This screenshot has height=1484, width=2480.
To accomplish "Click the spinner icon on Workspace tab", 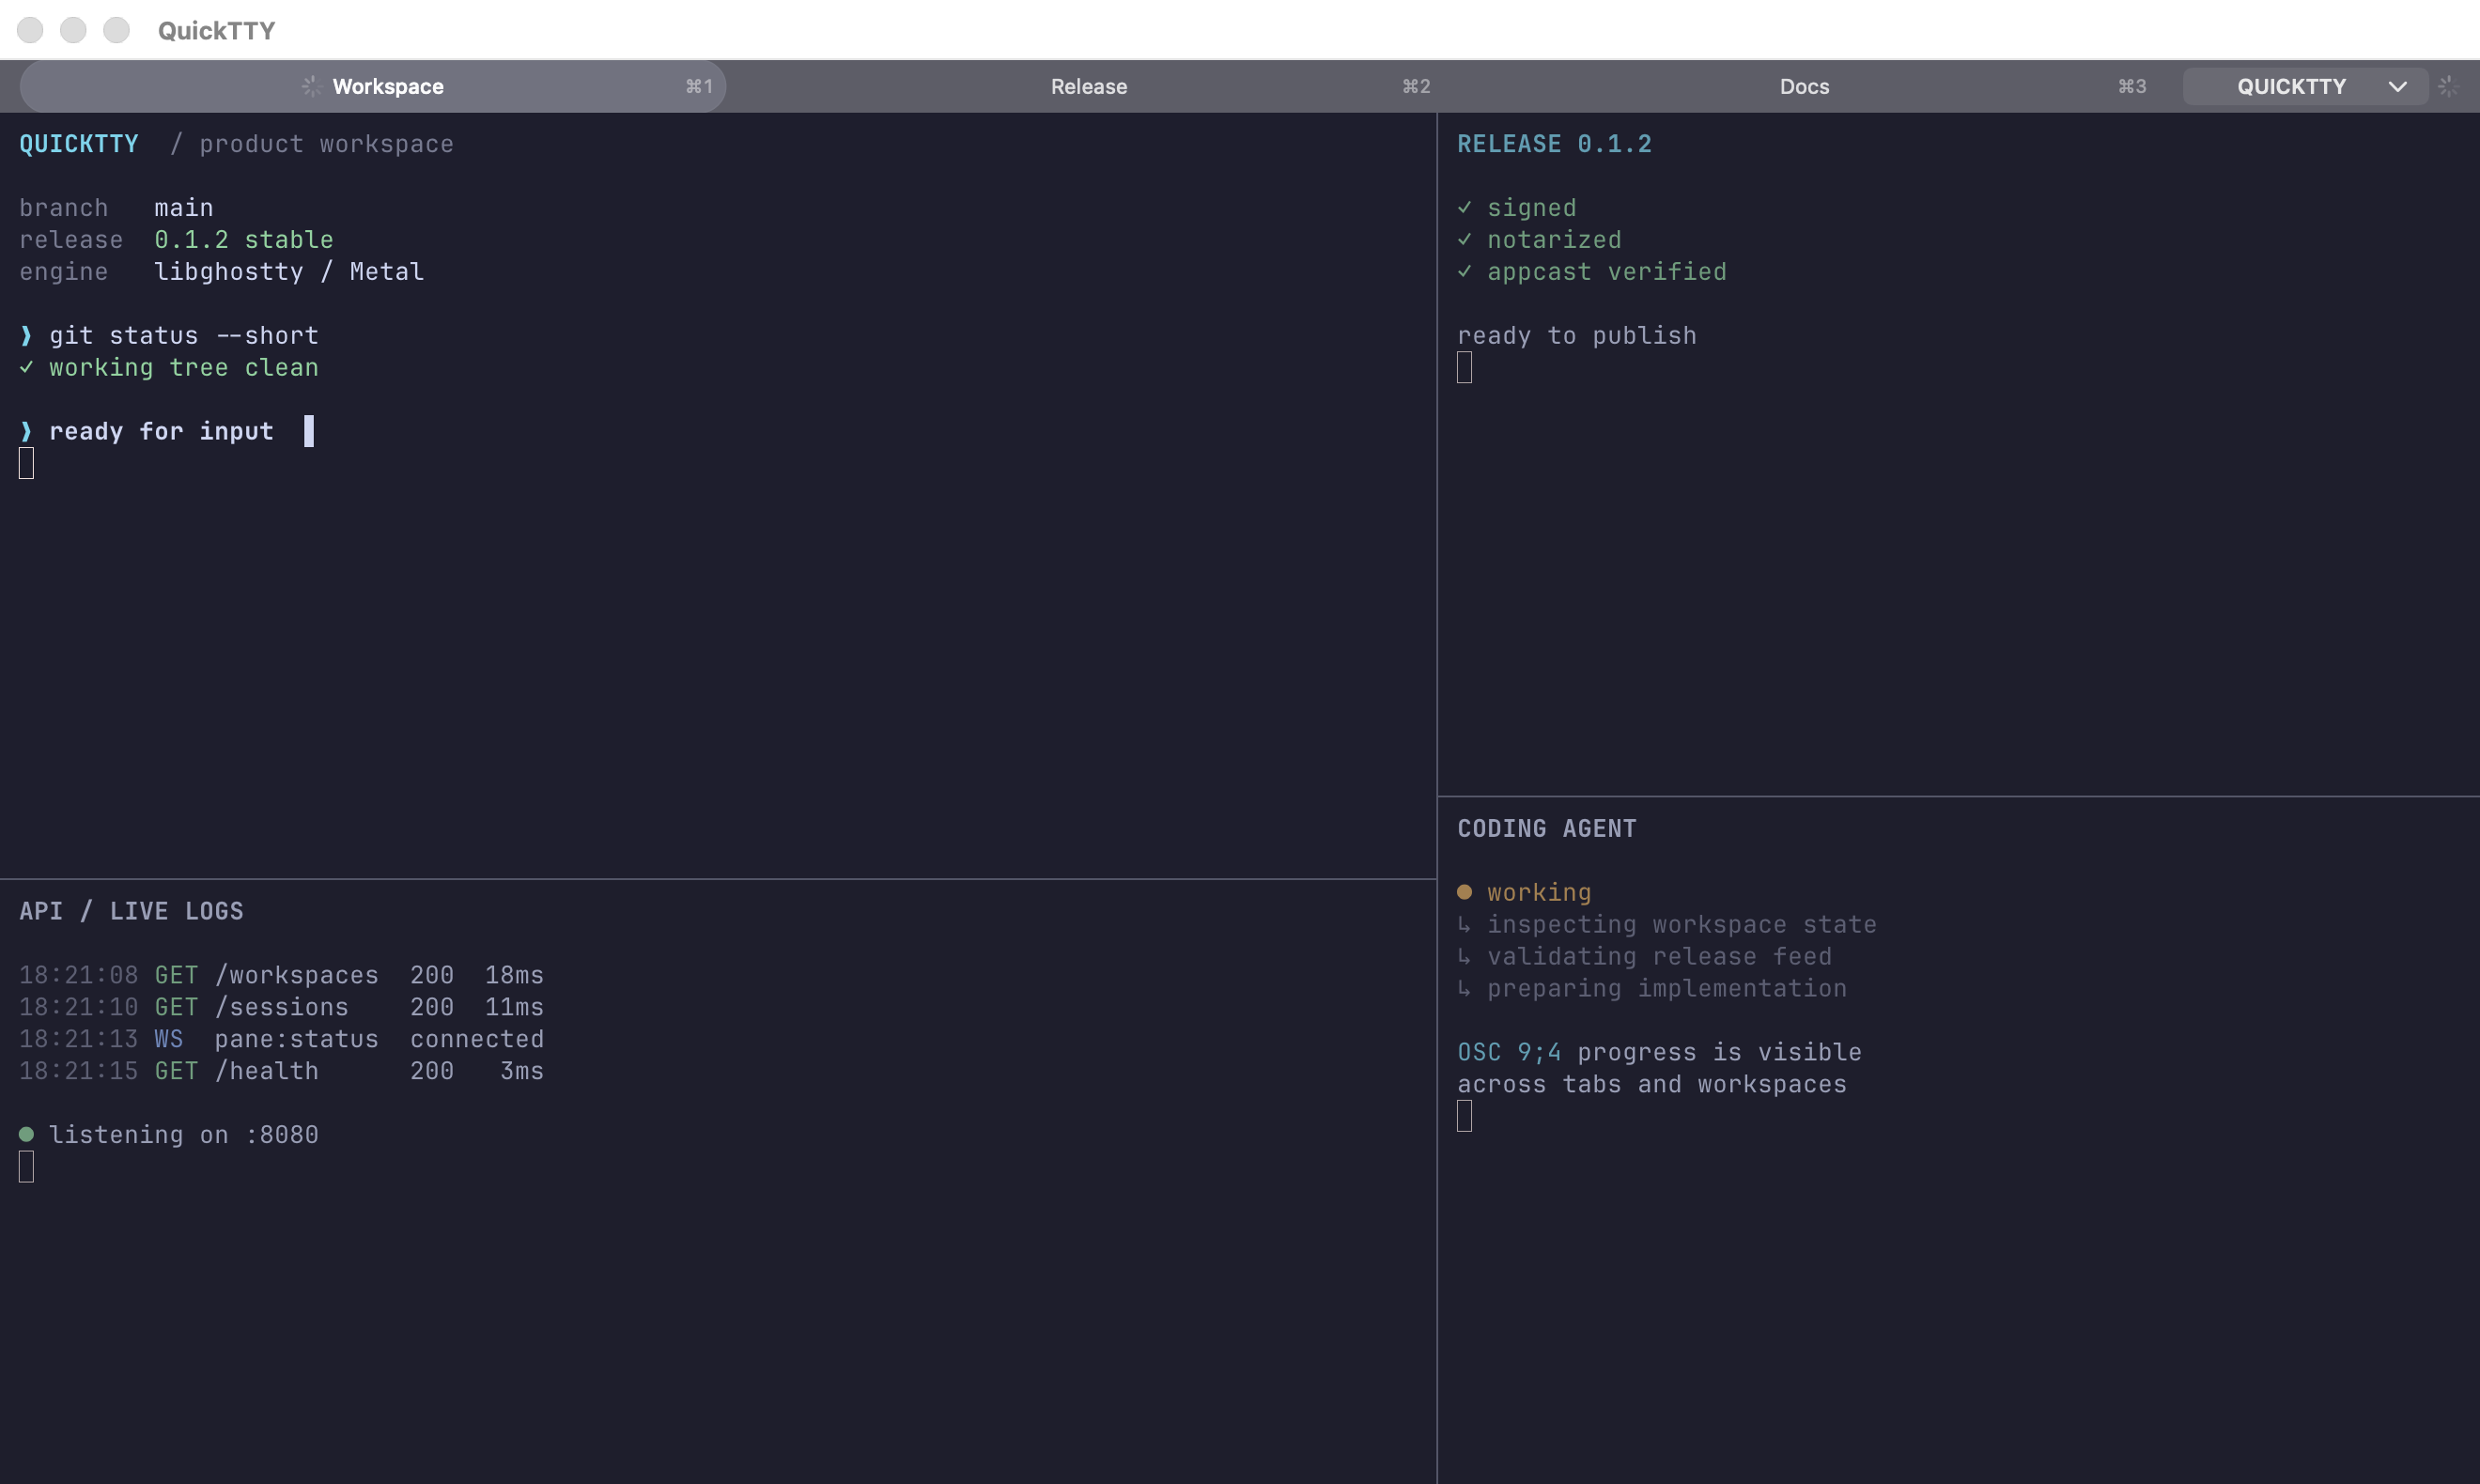I will pos(311,86).
